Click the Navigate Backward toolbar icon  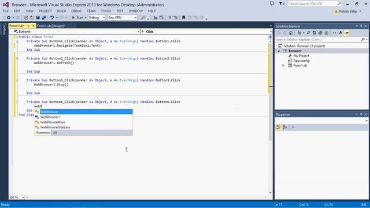click(9, 18)
